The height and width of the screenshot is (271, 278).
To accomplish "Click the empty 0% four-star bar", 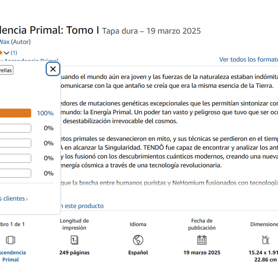I will point(15,128).
